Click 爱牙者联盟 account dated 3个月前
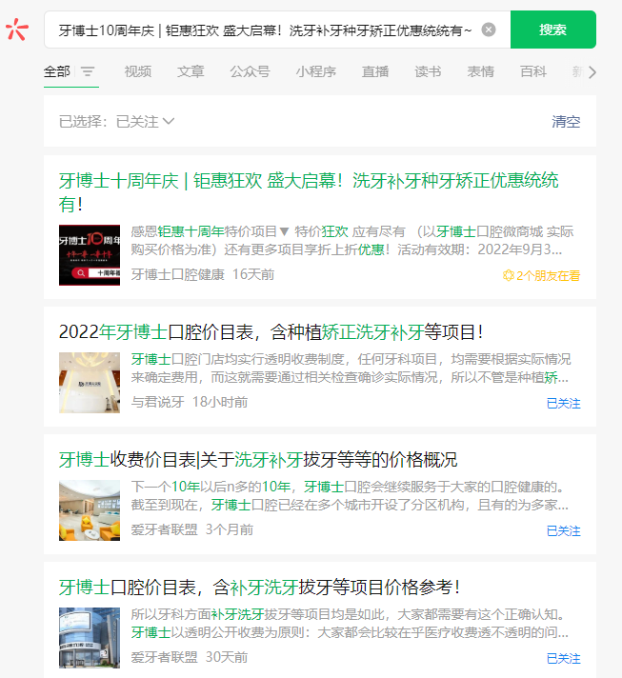622x678 pixels. 165,529
